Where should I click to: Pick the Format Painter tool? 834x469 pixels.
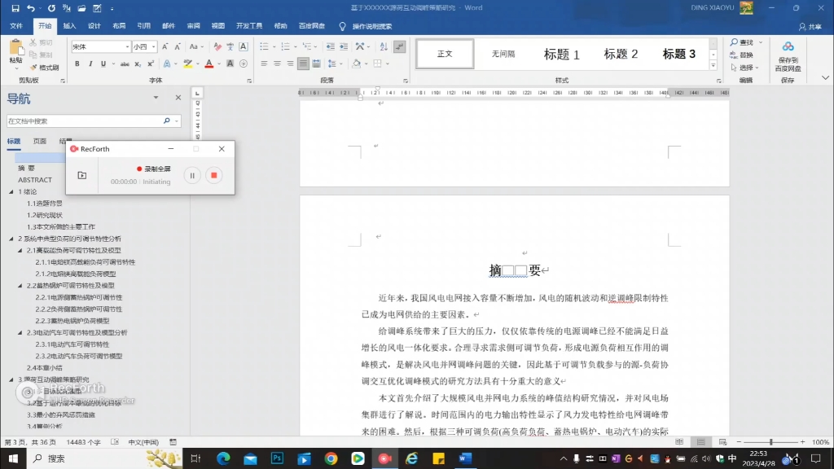click(x=45, y=68)
